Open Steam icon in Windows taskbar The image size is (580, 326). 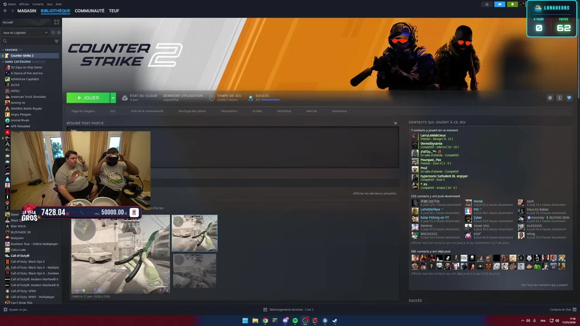pyautogui.click(x=334, y=321)
